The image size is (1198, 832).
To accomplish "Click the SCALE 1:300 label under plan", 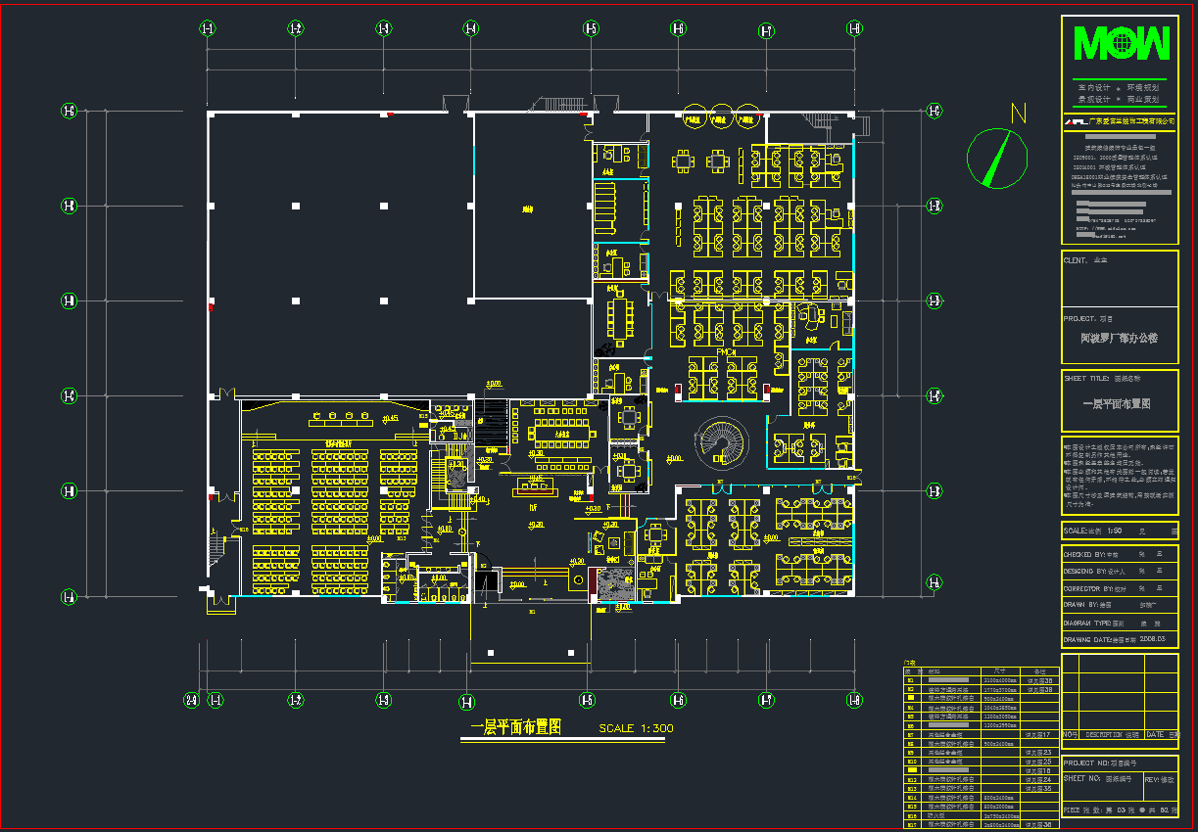I will coord(637,728).
